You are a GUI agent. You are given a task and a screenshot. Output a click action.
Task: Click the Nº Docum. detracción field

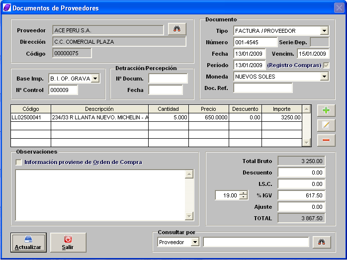point(168,79)
